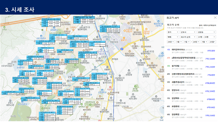218x122 pixels.
Task: Open the 경기 province dropdown
Action: (x=173, y=32)
